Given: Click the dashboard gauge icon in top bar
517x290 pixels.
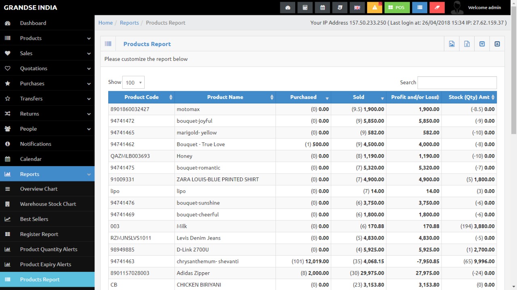Looking at the screenshot, I should pyautogui.click(x=288, y=8).
